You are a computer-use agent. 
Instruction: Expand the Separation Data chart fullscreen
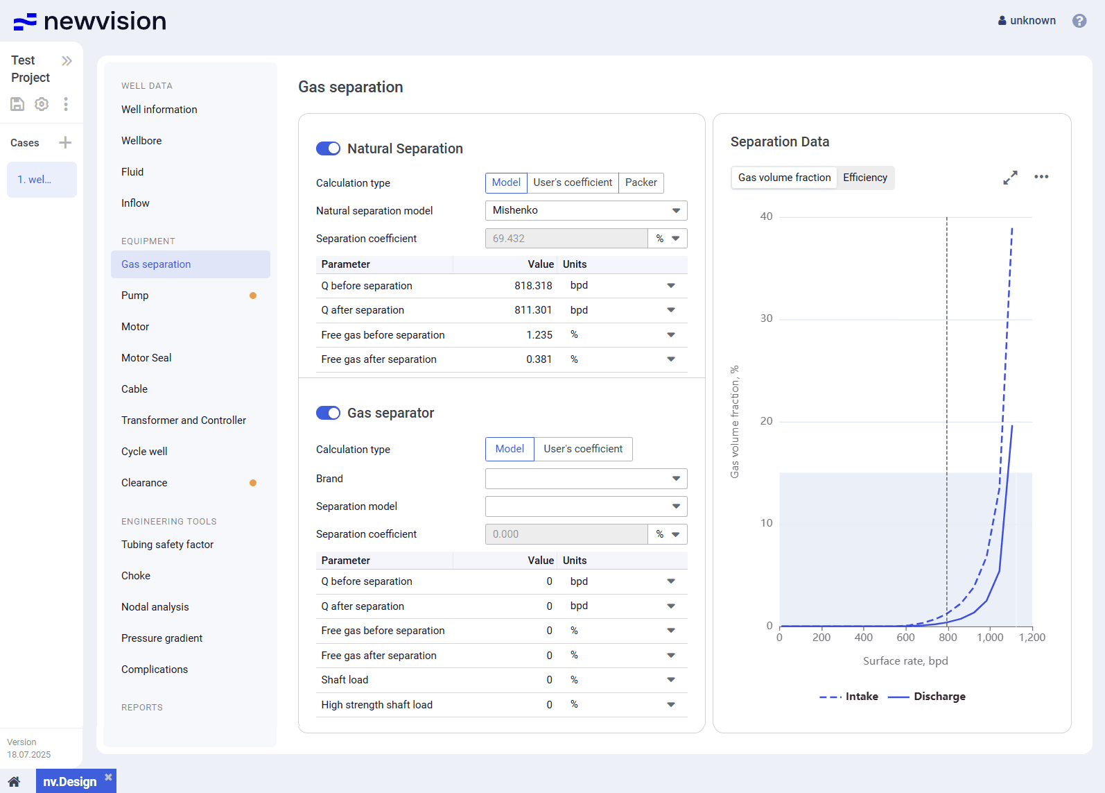1010,178
